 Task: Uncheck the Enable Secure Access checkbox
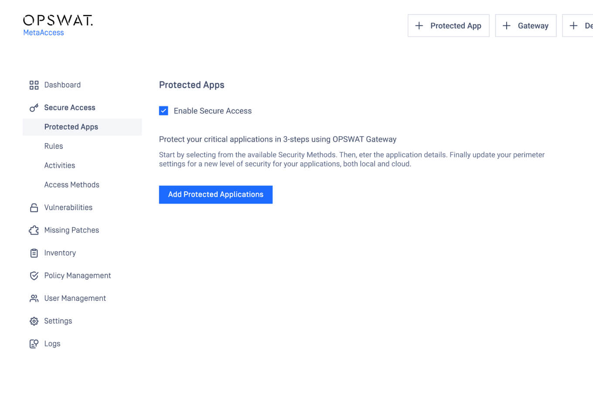[164, 111]
